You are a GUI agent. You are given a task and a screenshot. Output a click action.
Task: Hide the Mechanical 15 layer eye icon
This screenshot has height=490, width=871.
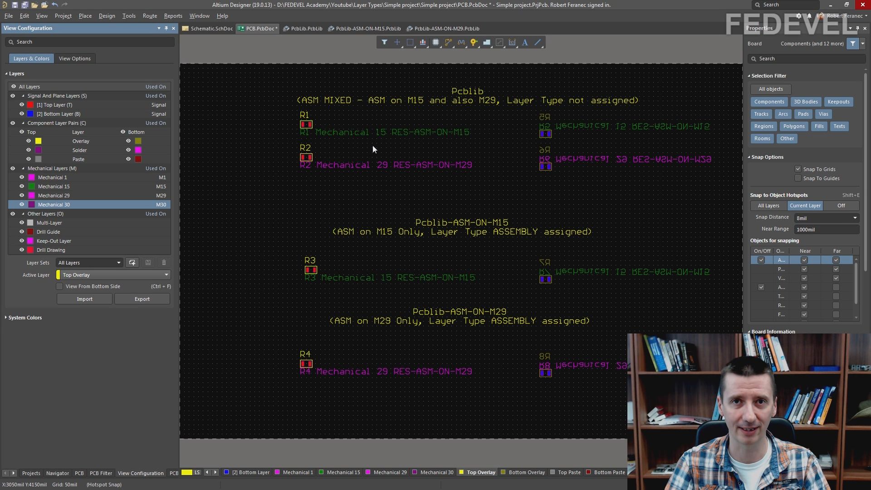22,186
